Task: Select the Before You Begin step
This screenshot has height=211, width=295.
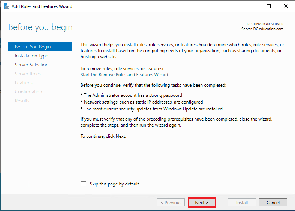Action: tap(40, 47)
